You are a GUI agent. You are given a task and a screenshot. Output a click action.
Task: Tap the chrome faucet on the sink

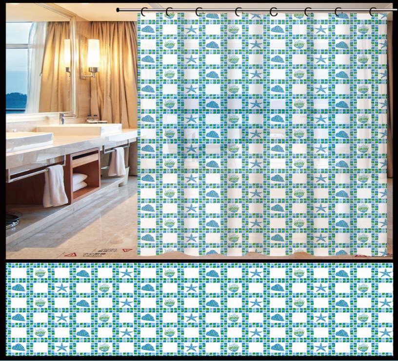tap(63, 118)
